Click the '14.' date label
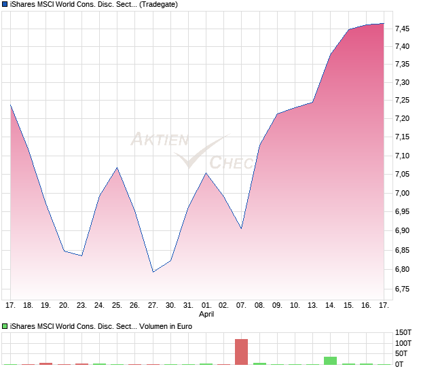The image size is (421, 371). [x=330, y=305]
